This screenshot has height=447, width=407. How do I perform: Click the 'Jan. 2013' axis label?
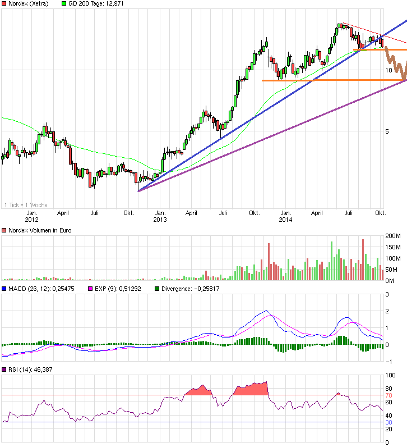[160, 216]
